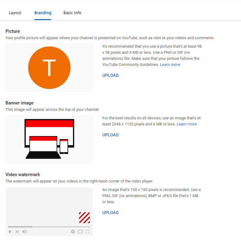Screen dimensions: 241x242
Task: Open Learn more link for picture guidelines
Action: (x=170, y=65)
